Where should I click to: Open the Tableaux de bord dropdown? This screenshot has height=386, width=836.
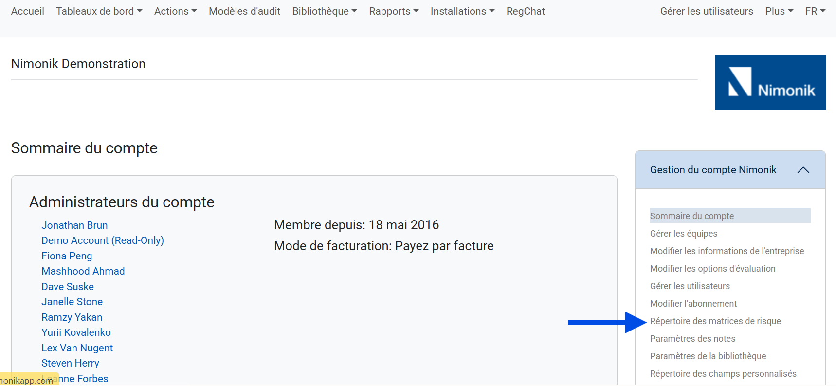click(x=99, y=11)
